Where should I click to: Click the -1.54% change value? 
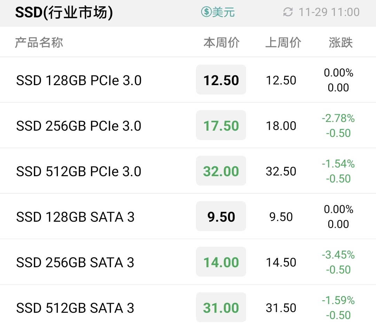click(338, 164)
